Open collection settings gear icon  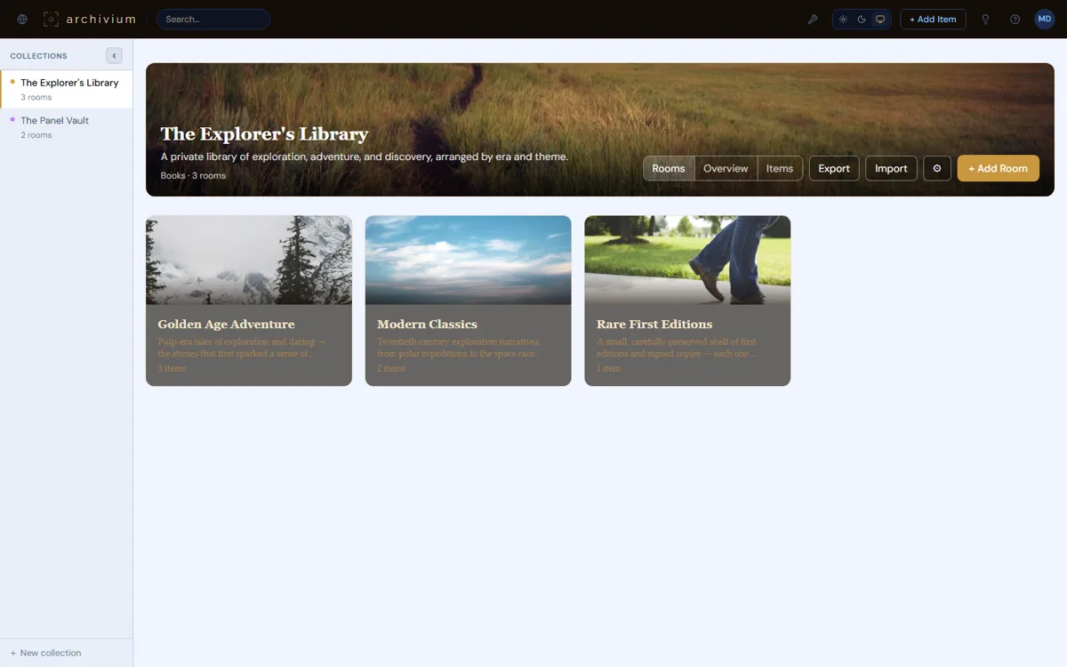937,168
